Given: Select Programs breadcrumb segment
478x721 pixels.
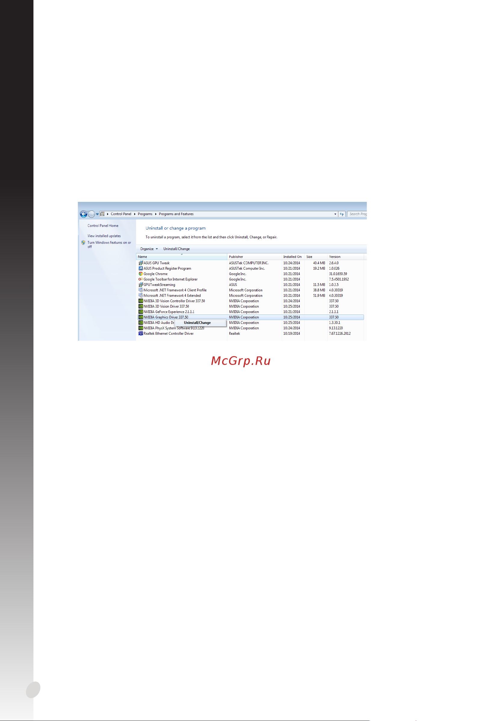Looking at the screenshot, I should (145, 214).
